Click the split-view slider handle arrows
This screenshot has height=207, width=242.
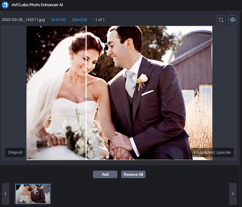pyautogui.click(x=86, y=99)
